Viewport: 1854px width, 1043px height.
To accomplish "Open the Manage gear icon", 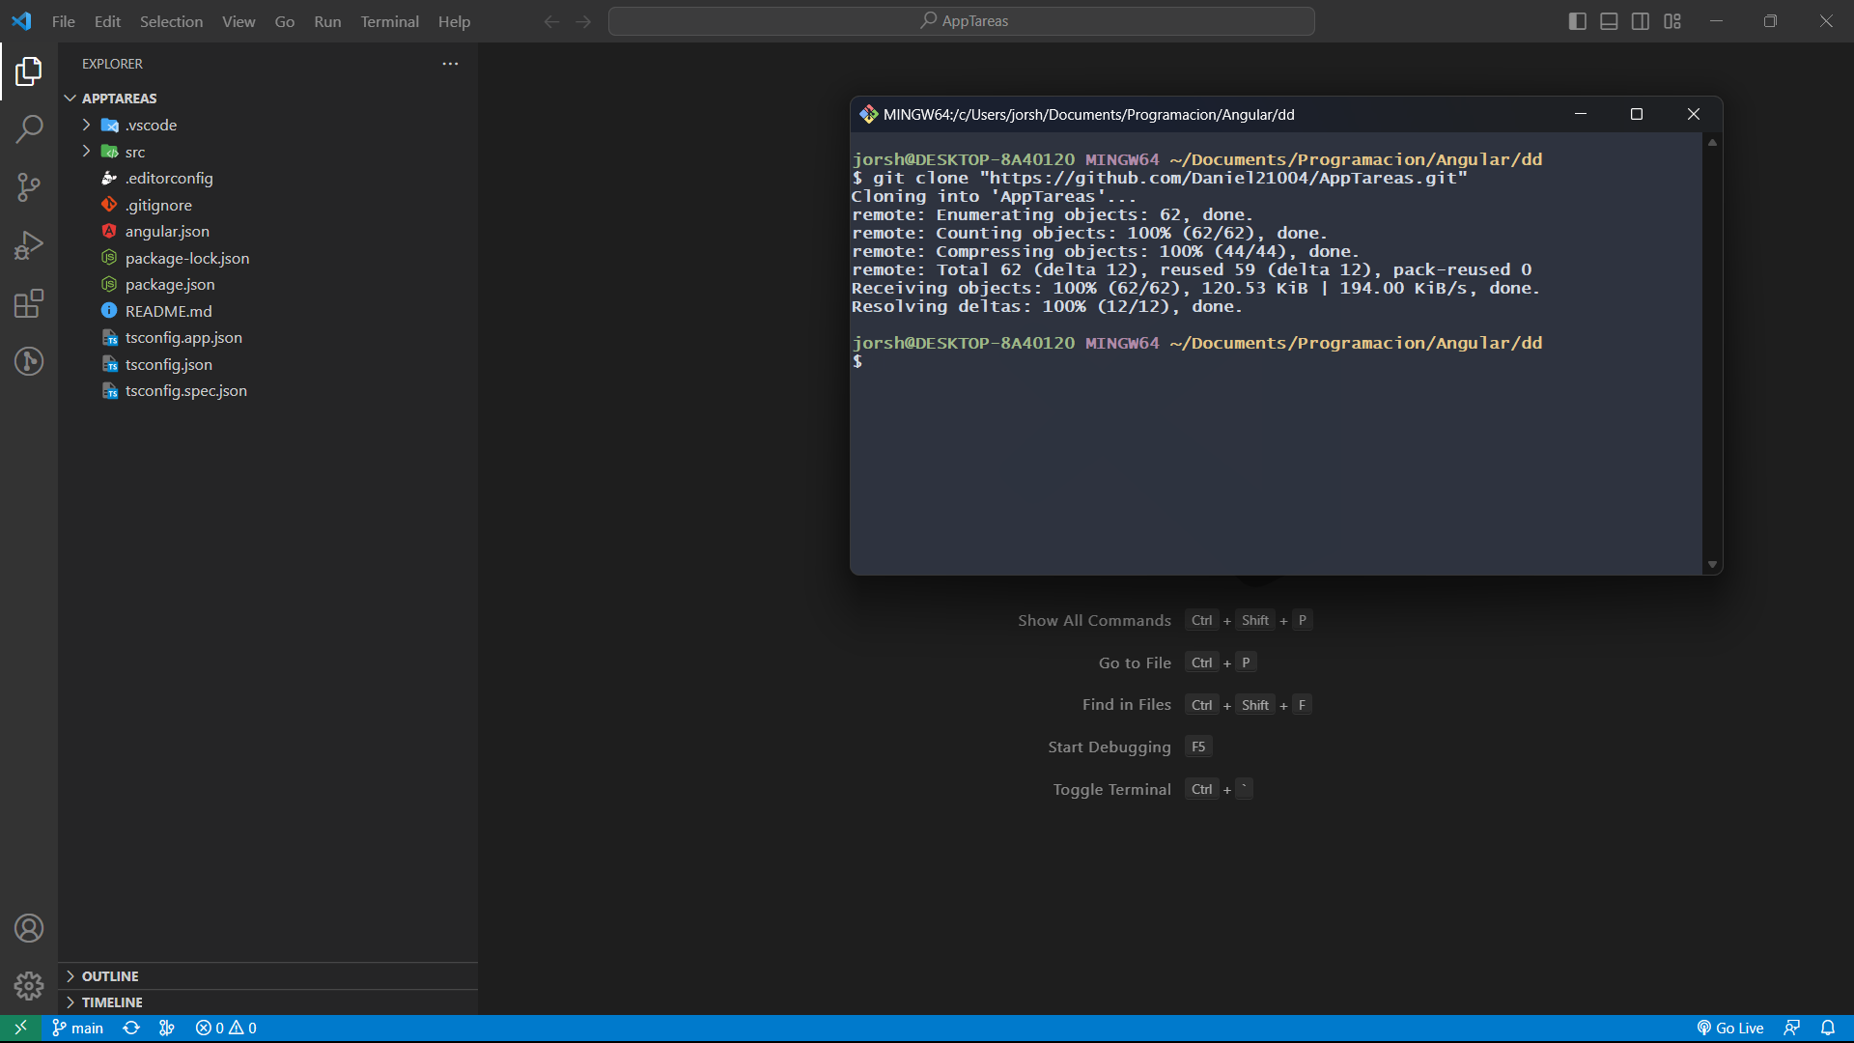I will pyautogui.click(x=29, y=986).
